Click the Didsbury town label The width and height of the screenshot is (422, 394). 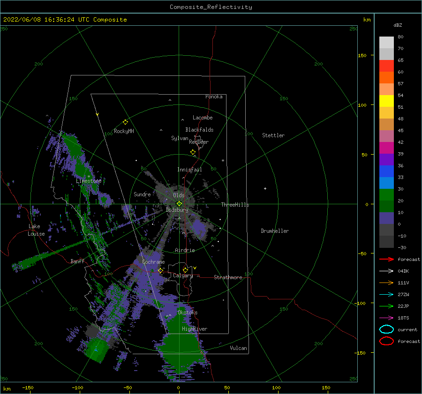pos(177,210)
